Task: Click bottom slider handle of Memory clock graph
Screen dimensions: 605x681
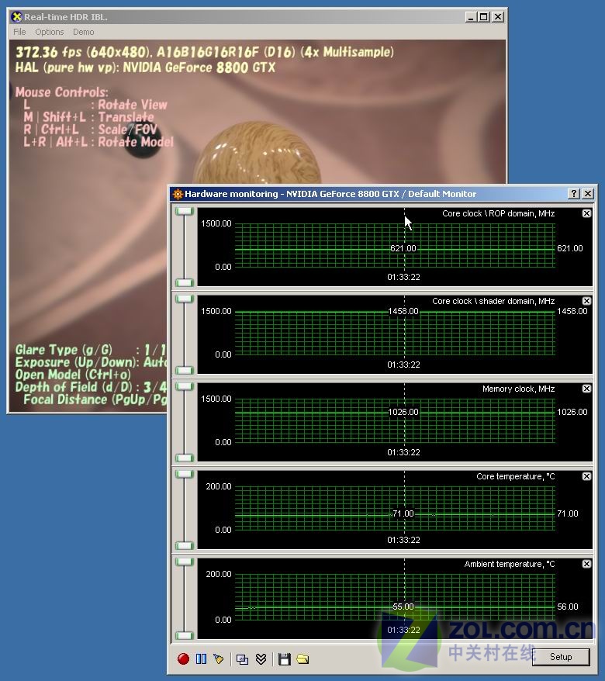Action: pyautogui.click(x=185, y=458)
